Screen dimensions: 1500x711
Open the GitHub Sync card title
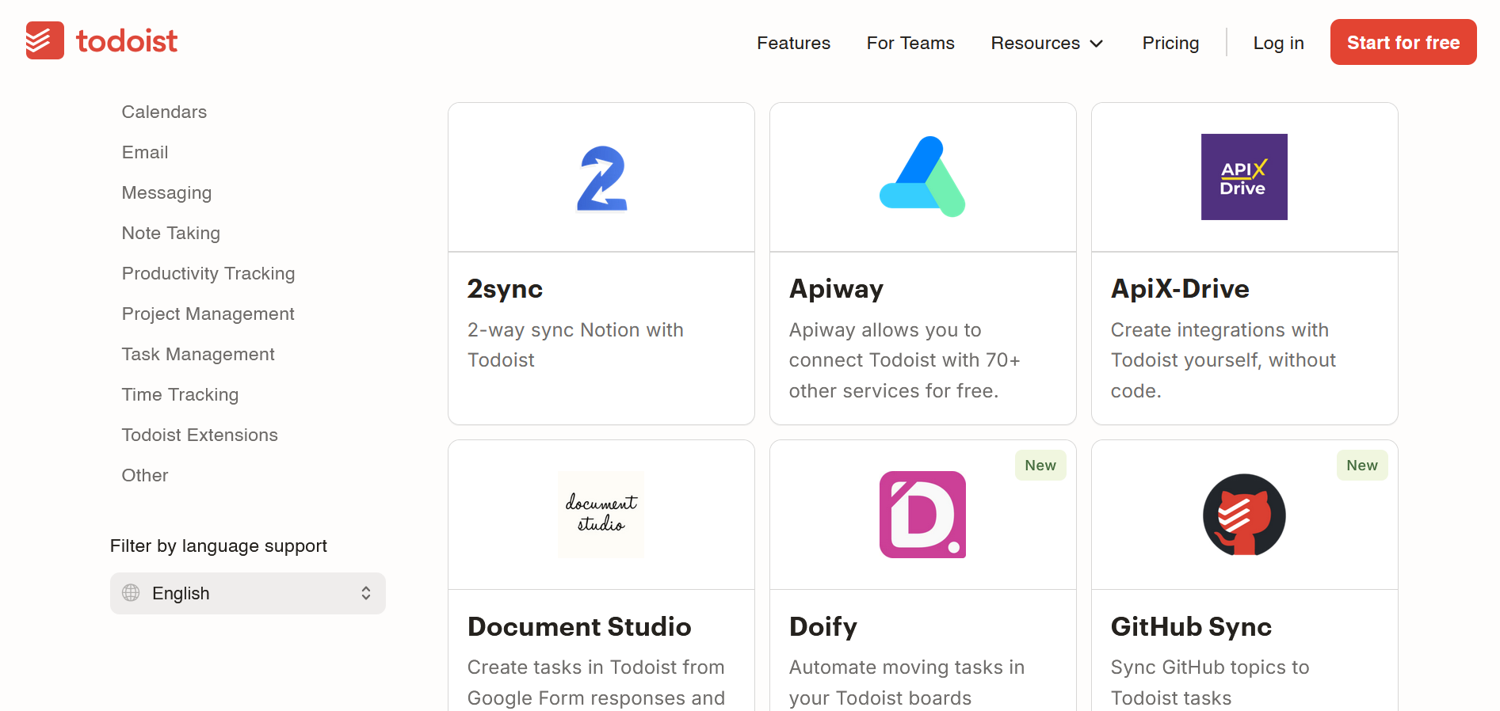(x=1191, y=626)
